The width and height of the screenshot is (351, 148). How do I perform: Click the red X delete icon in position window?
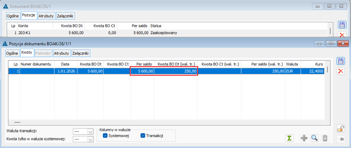point(340,71)
